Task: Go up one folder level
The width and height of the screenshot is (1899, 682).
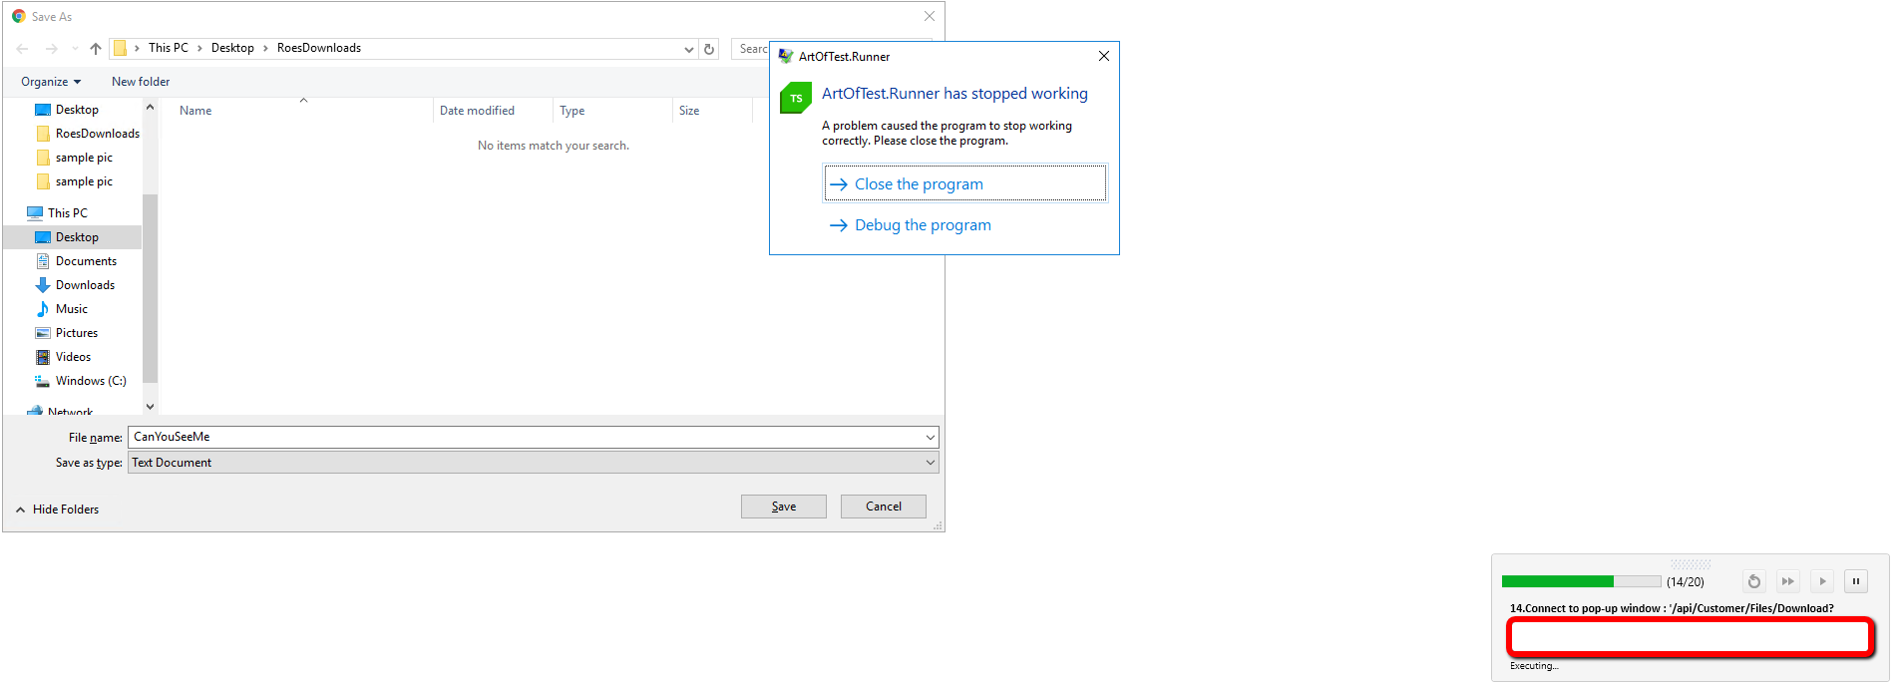Action: click(x=96, y=49)
